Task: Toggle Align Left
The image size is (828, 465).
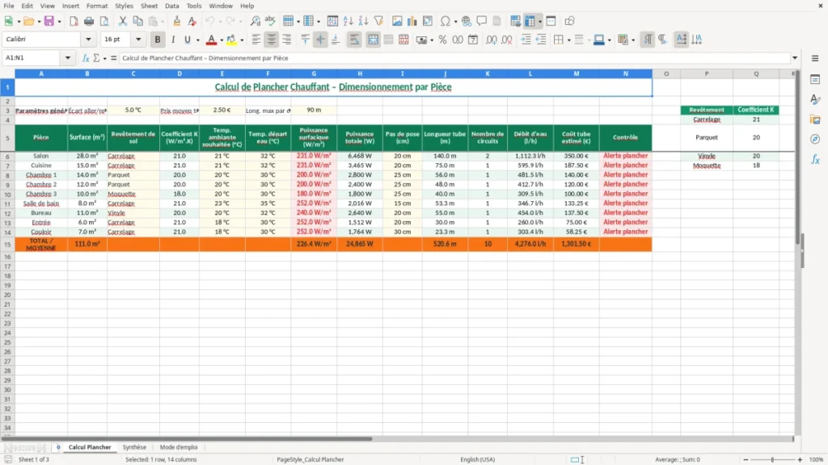Action: coord(256,40)
